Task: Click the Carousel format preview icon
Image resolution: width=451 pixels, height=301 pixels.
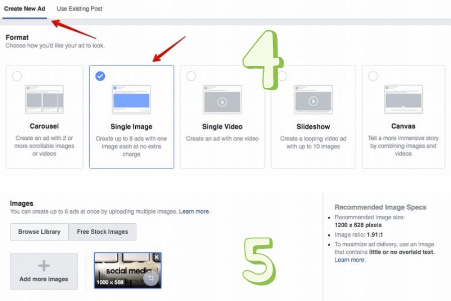Action: 44,99
